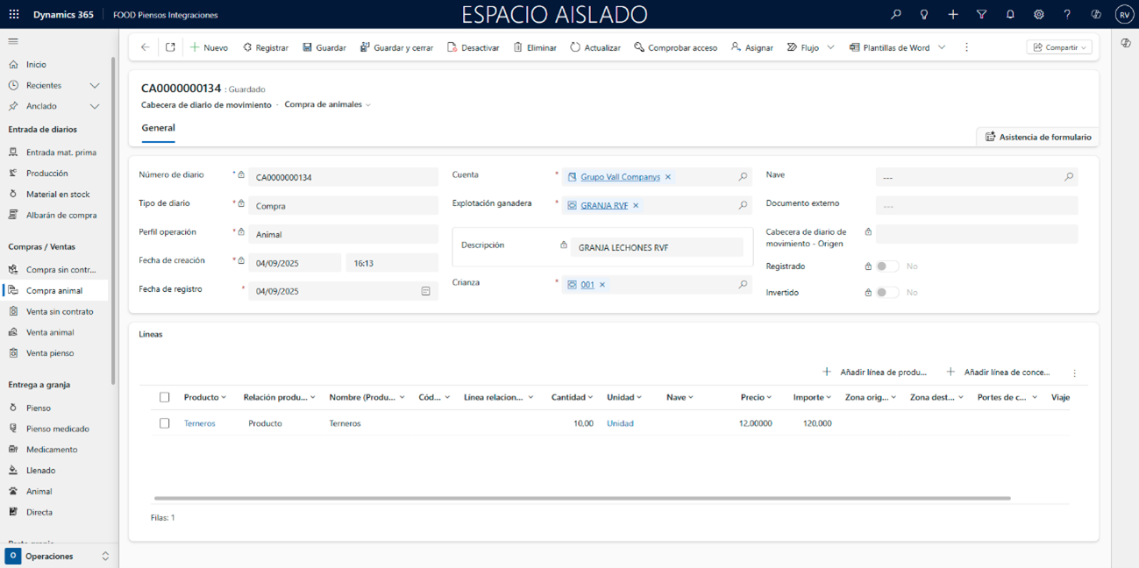Expand the Recientes section in sidebar
This screenshot has width=1139, height=568.
[95, 85]
